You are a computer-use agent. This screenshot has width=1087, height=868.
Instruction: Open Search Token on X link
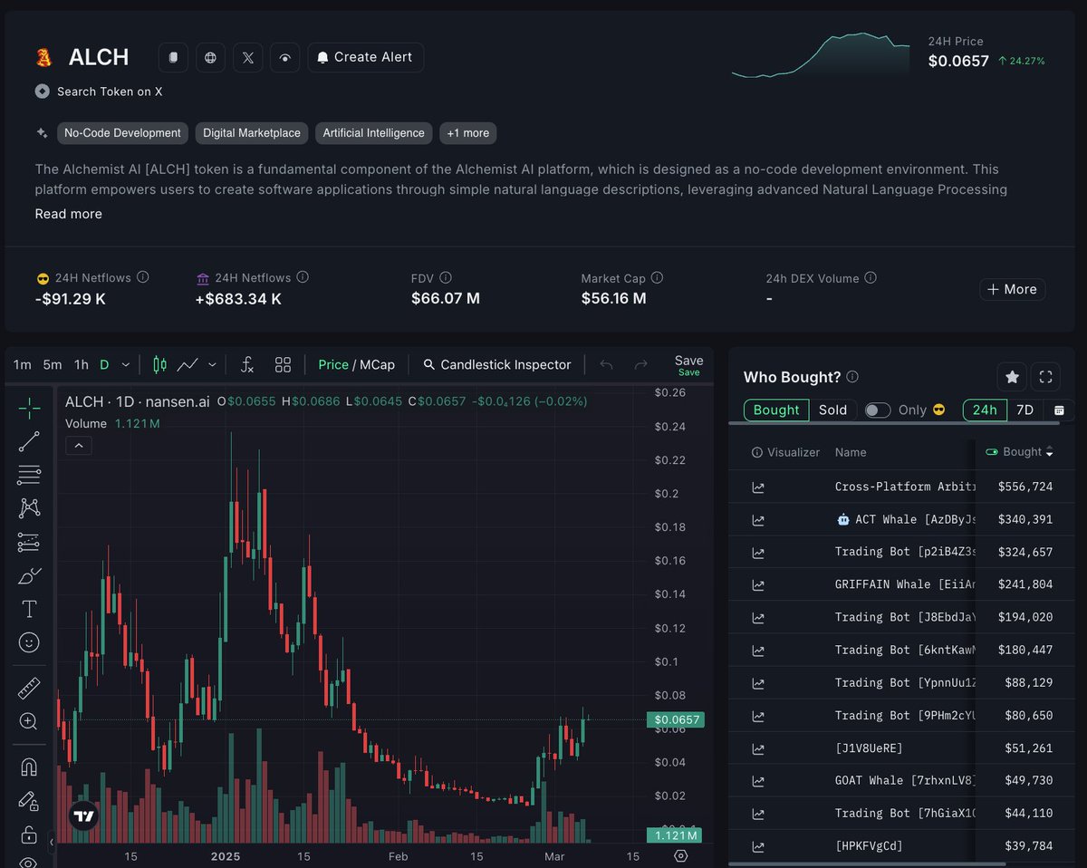tap(110, 92)
